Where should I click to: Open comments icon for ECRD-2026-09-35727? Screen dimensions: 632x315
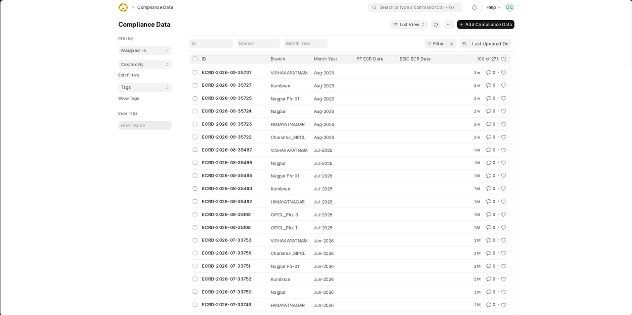tap(489, 85)
